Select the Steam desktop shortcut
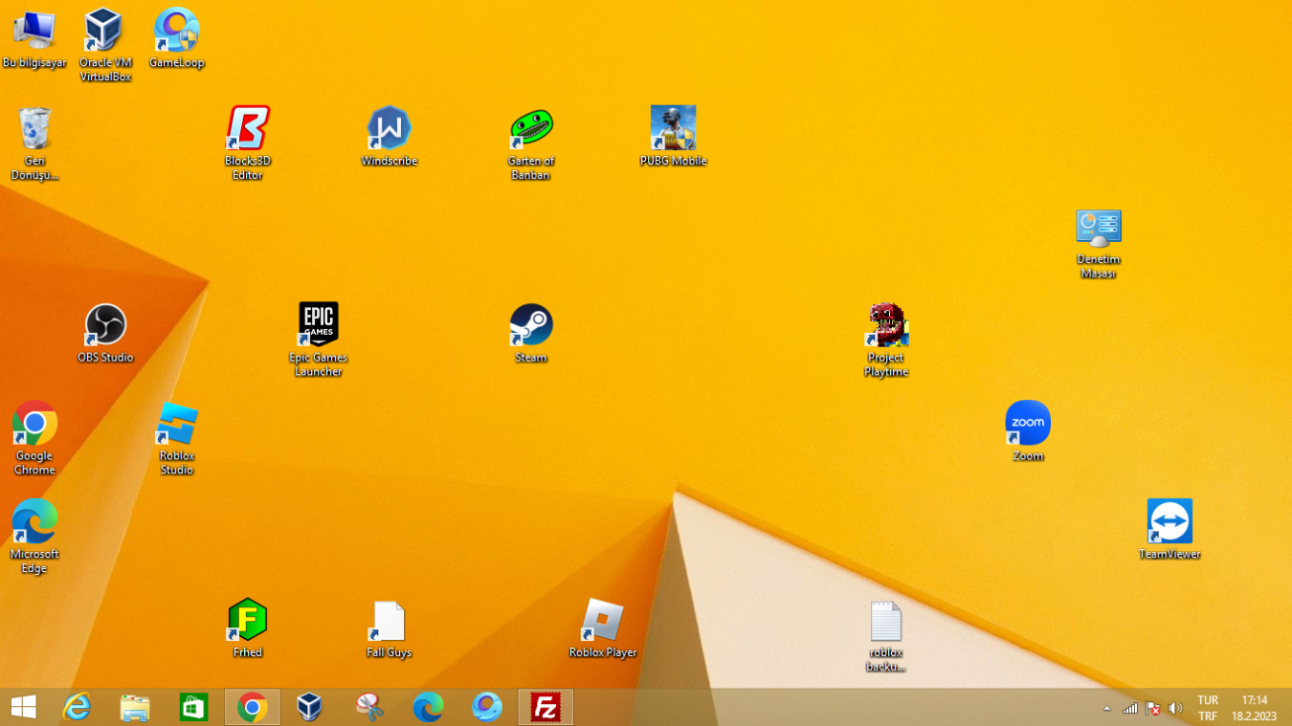This screenshot has width=1292, height=726. tap(531, 334)
